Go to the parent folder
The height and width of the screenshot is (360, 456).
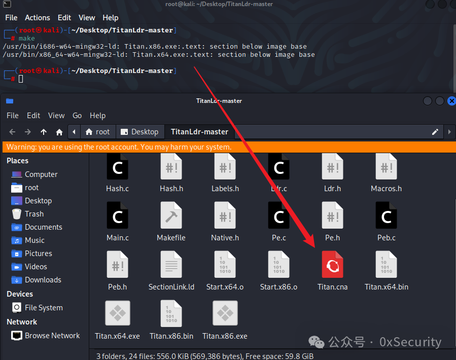tap(44, 132)
